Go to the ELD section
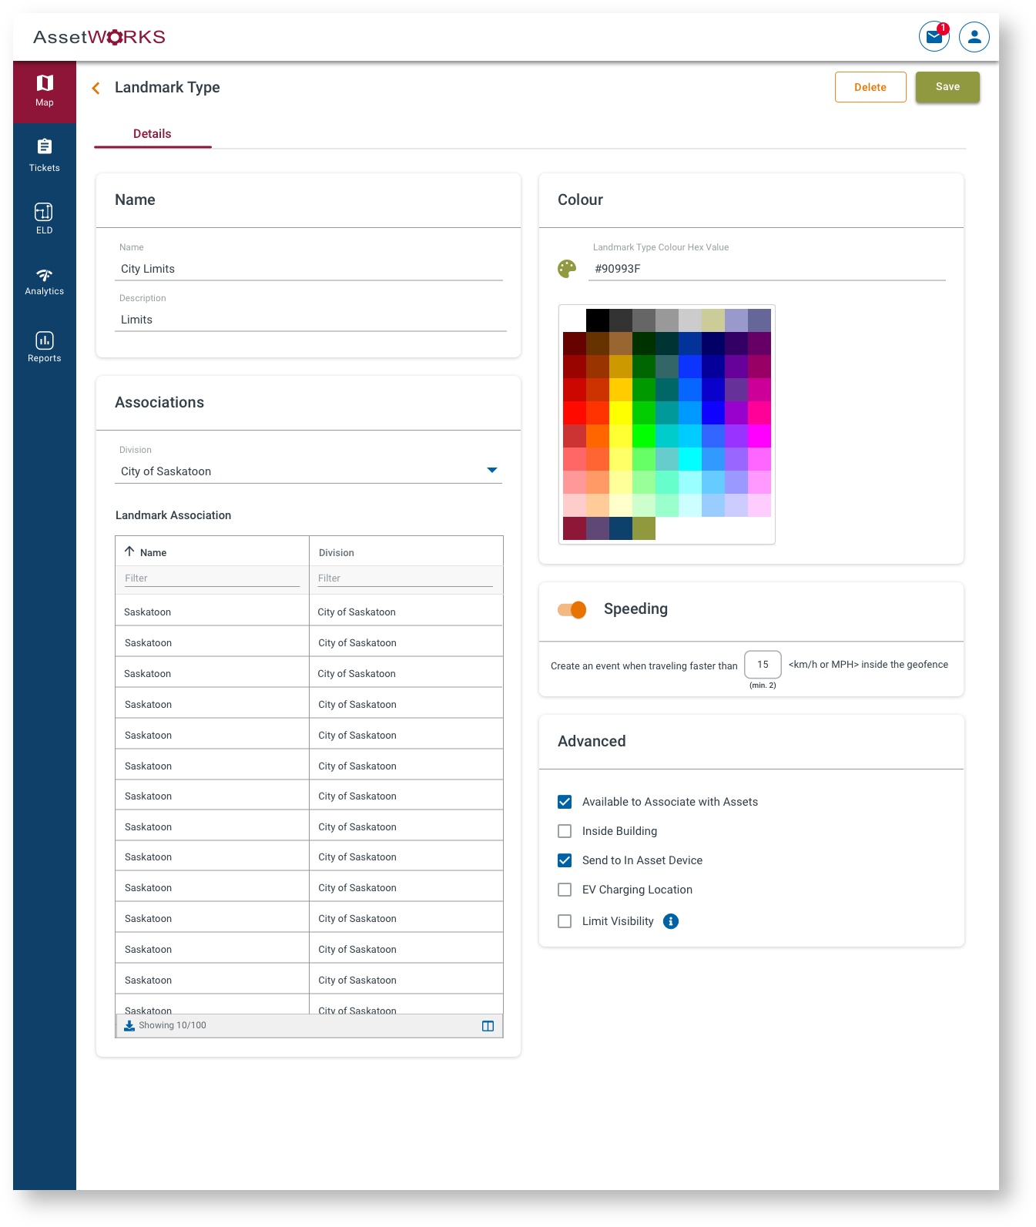Screen dimensions: 1036x1227 (x=45, y=219)
